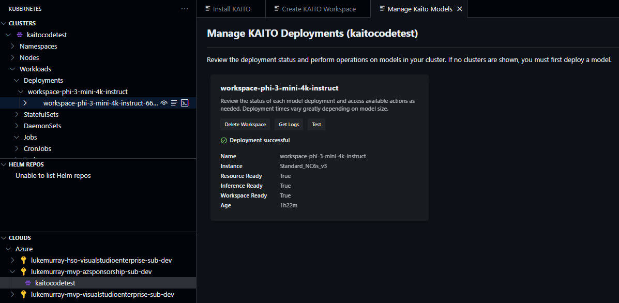The width and height of the screenshot is (619, 303).
Task: Click the 'Deployment successful' status text
Action: click(x=260, y=140)
